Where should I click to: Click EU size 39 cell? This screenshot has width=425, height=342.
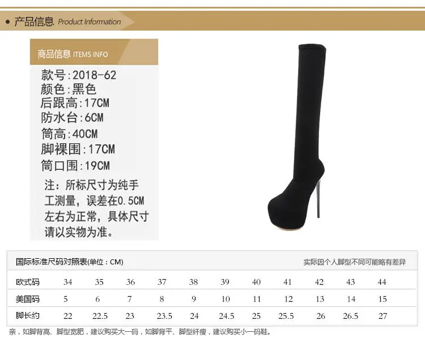[225, 282]
